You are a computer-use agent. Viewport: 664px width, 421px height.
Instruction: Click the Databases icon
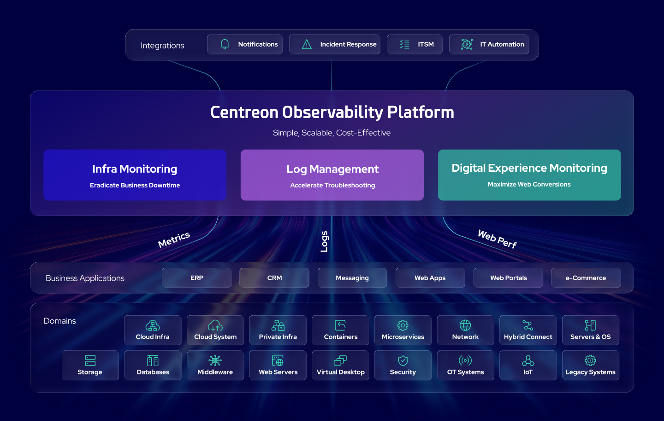[x=153, y=361]
